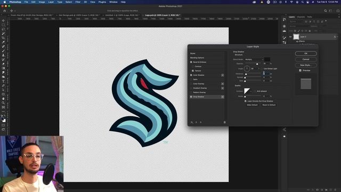Viewport: 341px width, 192px height.
Task: Open the Contour picker dropdown arrow
Action: coord(251,91)
